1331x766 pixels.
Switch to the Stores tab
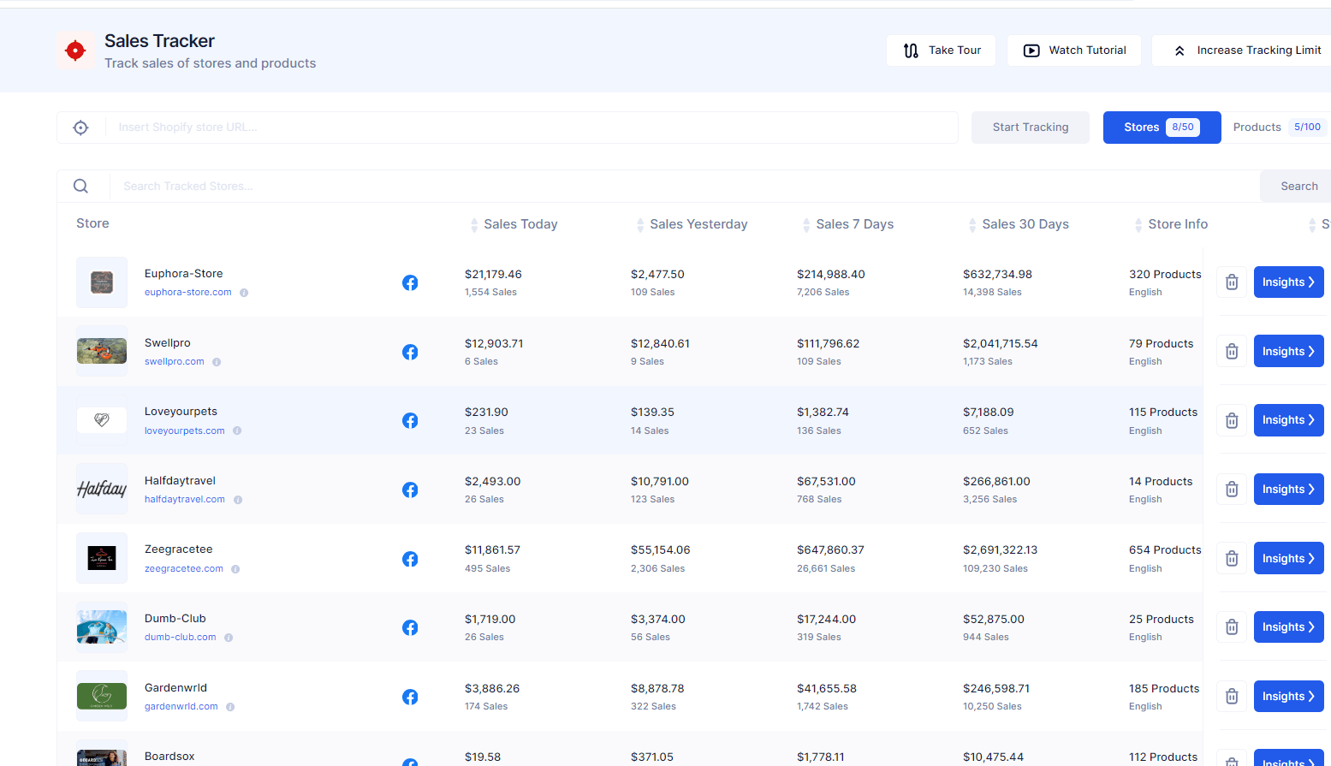point(1162,128)
